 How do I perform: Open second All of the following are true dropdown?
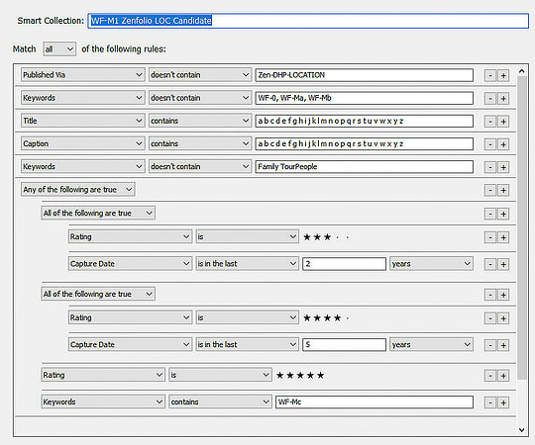[98, 294]
